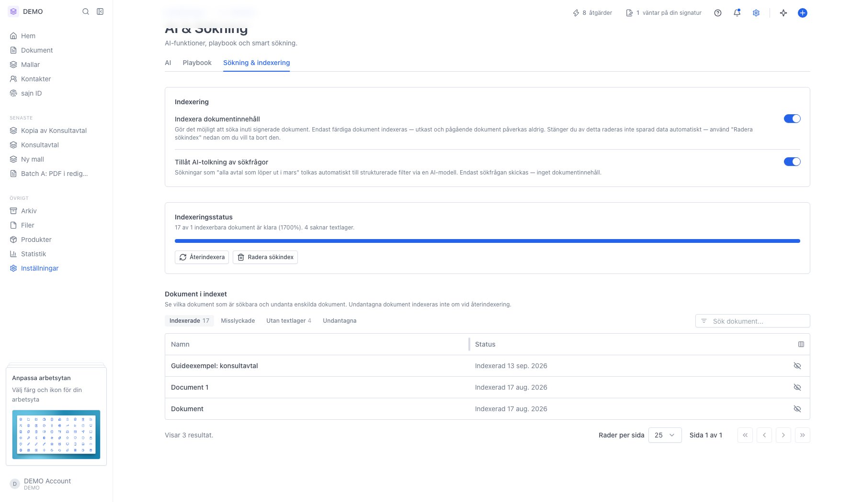Image resolution: width=862 pixels, height=502 pixels.
Task: Show Indexerade documents filter
Action: (189, 321)
